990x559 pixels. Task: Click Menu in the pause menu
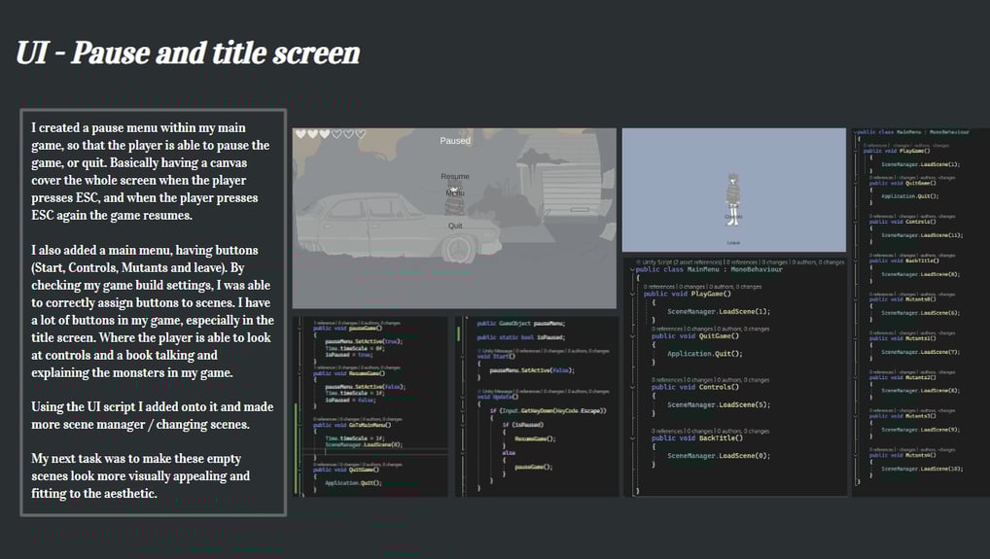454,192
